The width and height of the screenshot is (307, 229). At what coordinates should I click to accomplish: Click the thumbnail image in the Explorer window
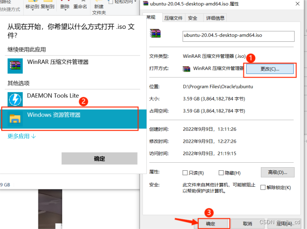click(50, 209)
